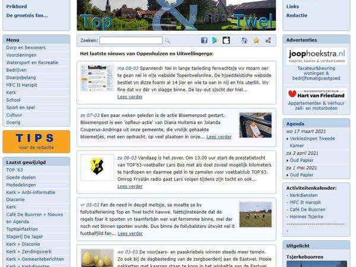Open De groetnis fan... link
356x267 pixels.
click(x=27, y=15)
